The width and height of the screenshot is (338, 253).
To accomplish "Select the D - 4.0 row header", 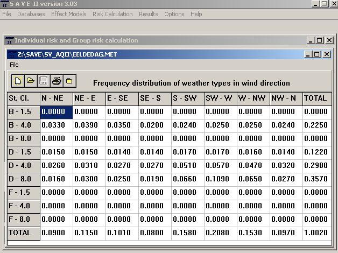I will (24, 166).
